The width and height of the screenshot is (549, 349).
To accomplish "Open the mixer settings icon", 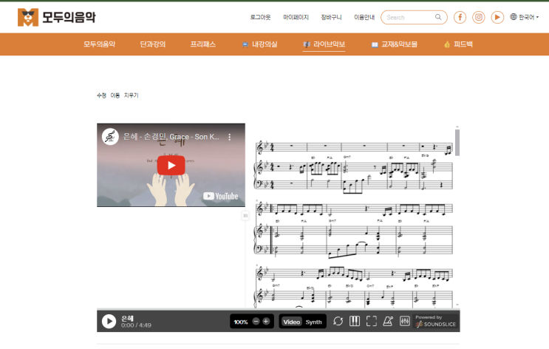I will (405, 321).
